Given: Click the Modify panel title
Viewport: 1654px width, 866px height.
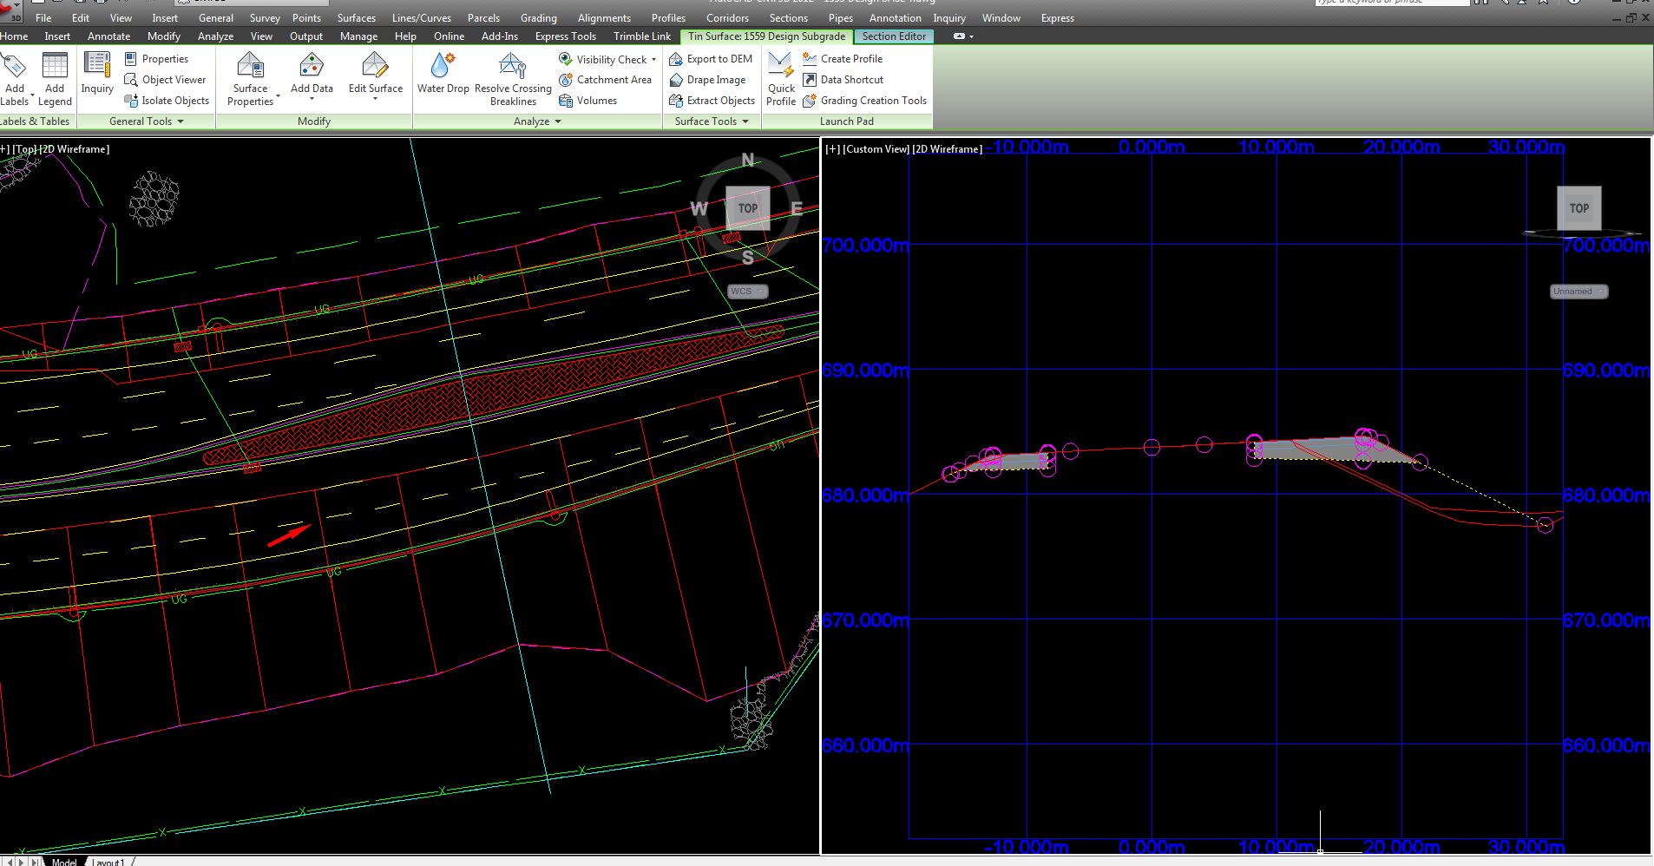Looking at the screenshot, I should tap(314, 121).
